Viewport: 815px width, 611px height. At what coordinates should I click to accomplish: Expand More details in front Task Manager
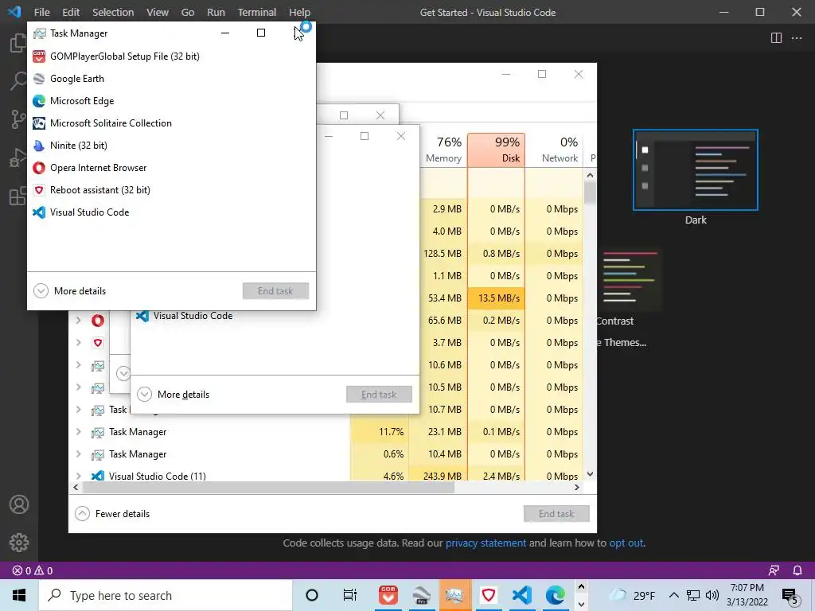coord(70,291)
